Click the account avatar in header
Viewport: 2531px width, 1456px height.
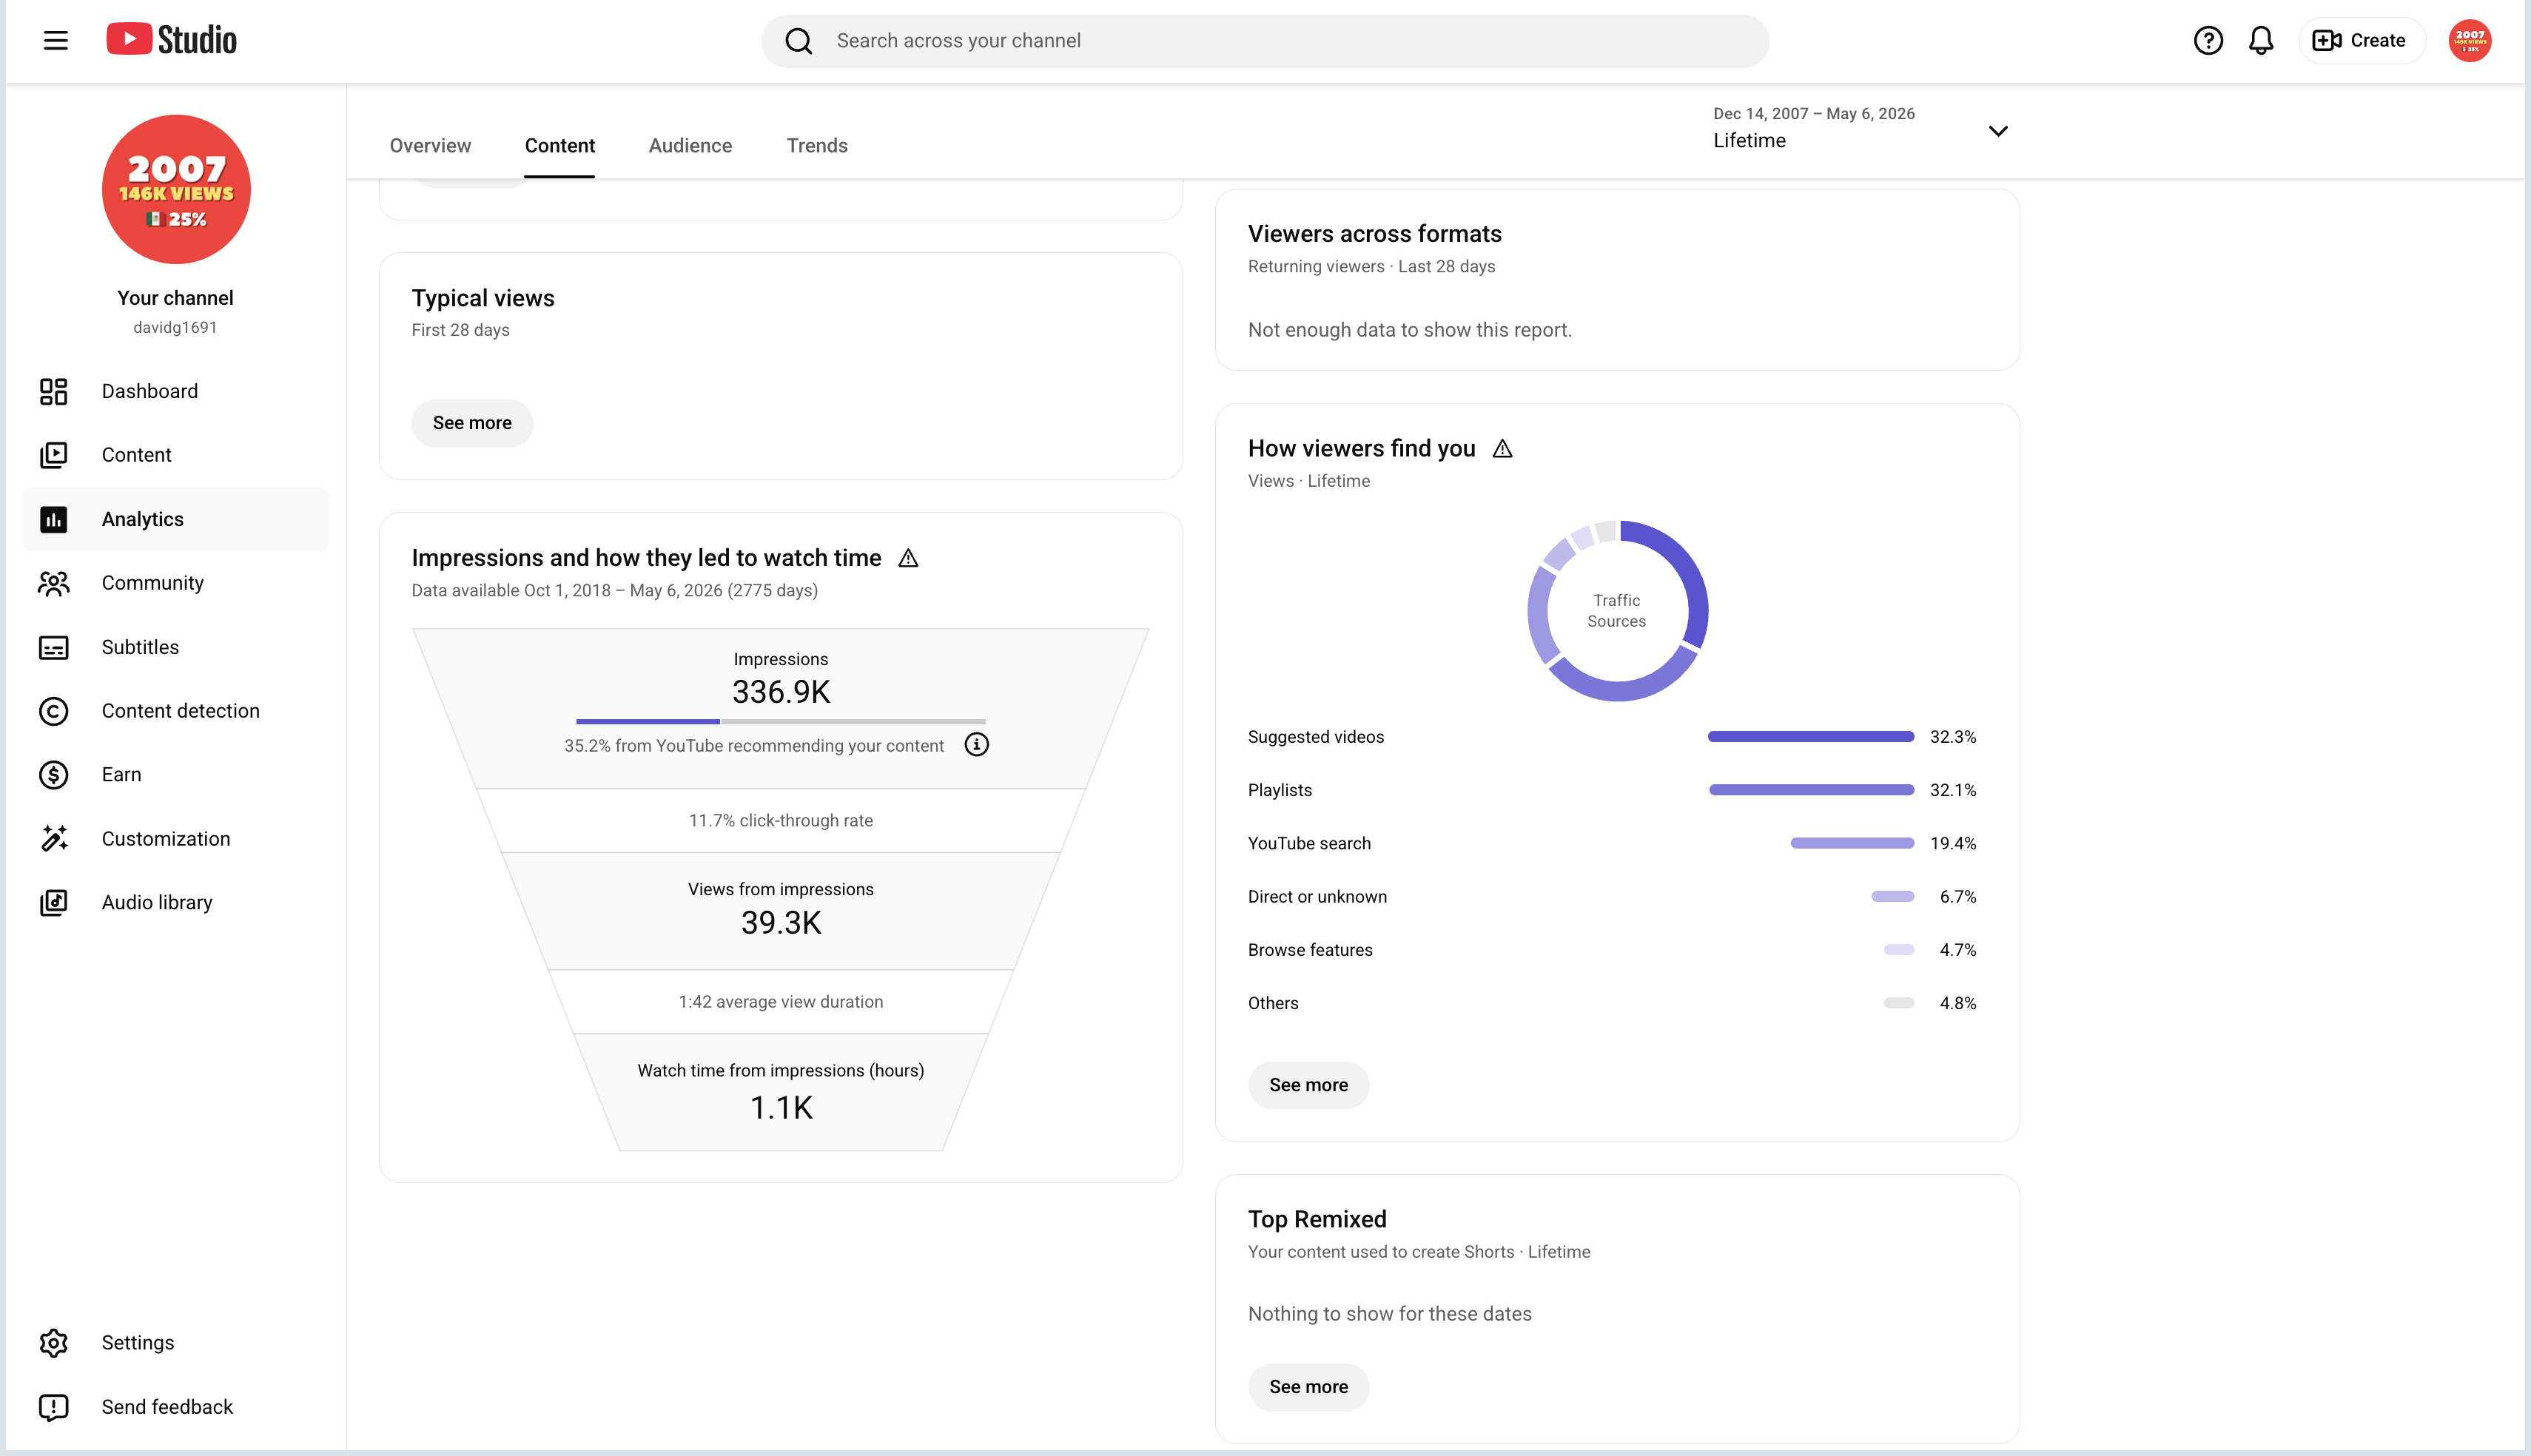pyautogui.click(x=2469, y=40)
